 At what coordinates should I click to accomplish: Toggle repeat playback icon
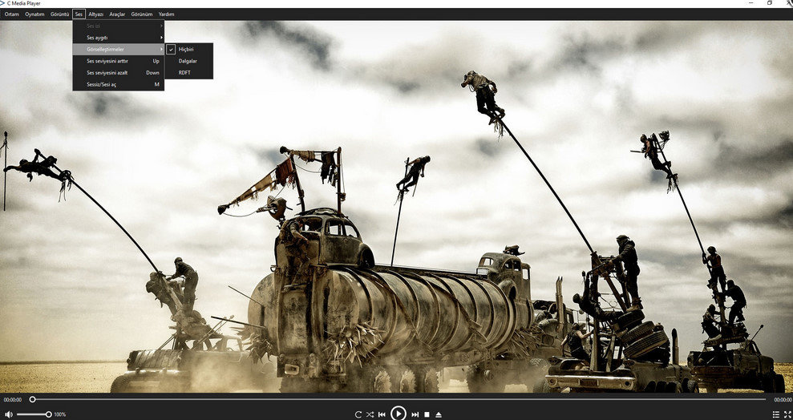tap(358, 414)
